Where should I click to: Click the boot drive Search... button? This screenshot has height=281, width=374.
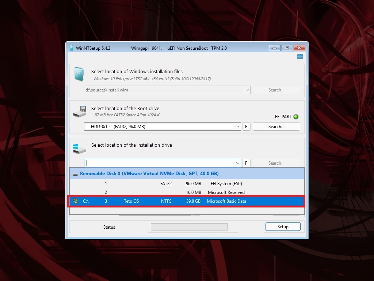point(276,126)
